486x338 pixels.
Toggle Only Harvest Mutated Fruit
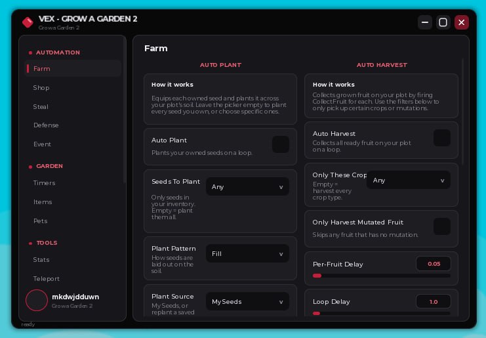point(441,226)
